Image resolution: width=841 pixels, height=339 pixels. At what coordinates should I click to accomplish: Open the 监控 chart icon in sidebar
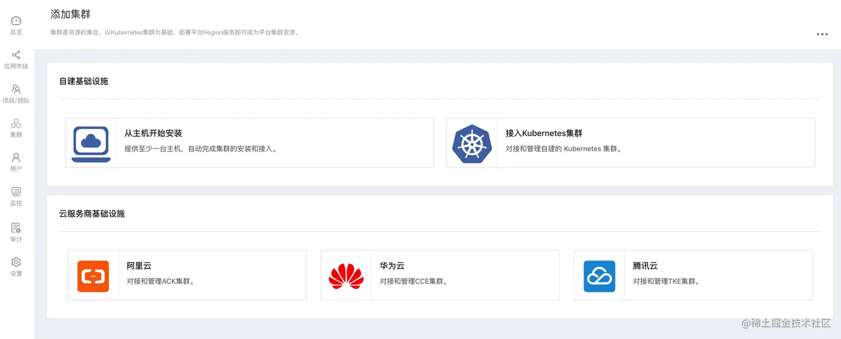click(16, 192)
